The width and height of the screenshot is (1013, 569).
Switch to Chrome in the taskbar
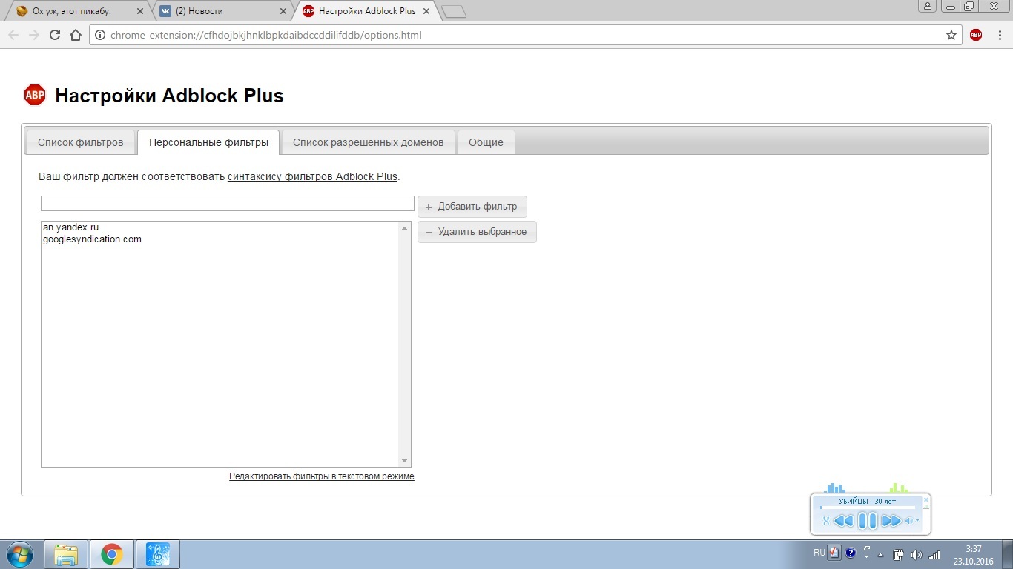[x=112, y=554]
